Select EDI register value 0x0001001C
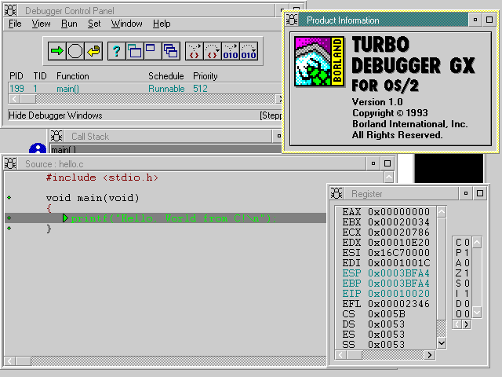This screenshot has width=502, height=377. click(x=398, y=263)
